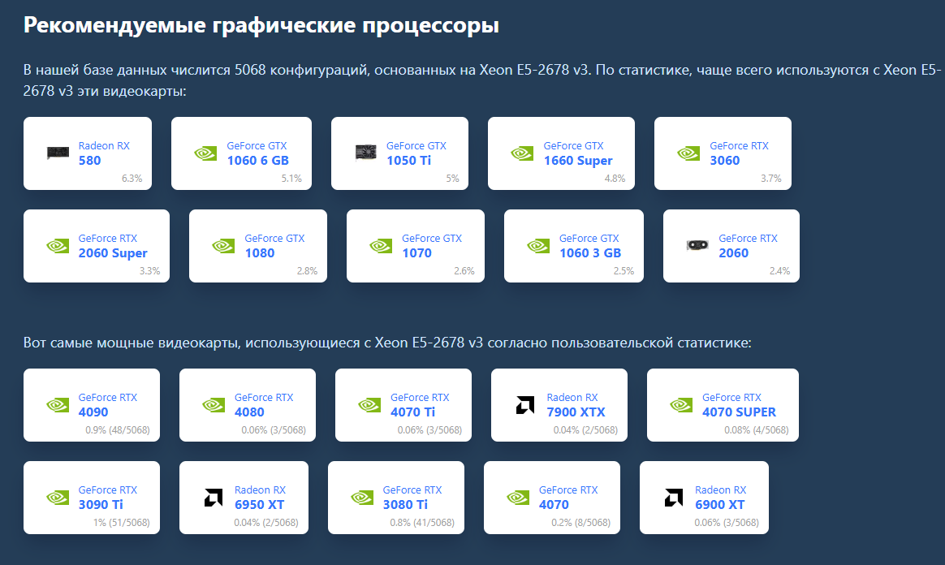Image resolution: width=945 pixels, height=565 pixels.
Task: Click AMD logo beside Radeon RX 6900 XT
Action: (x=674, y=498)
